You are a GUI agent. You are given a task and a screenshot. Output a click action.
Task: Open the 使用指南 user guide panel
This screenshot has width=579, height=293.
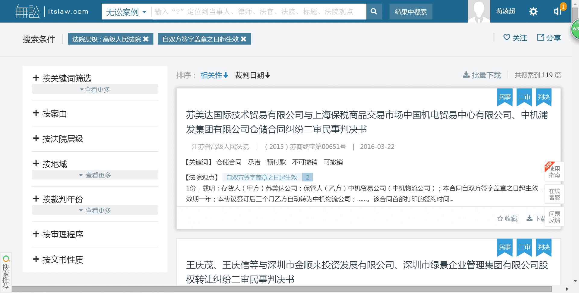click(554, 172)
